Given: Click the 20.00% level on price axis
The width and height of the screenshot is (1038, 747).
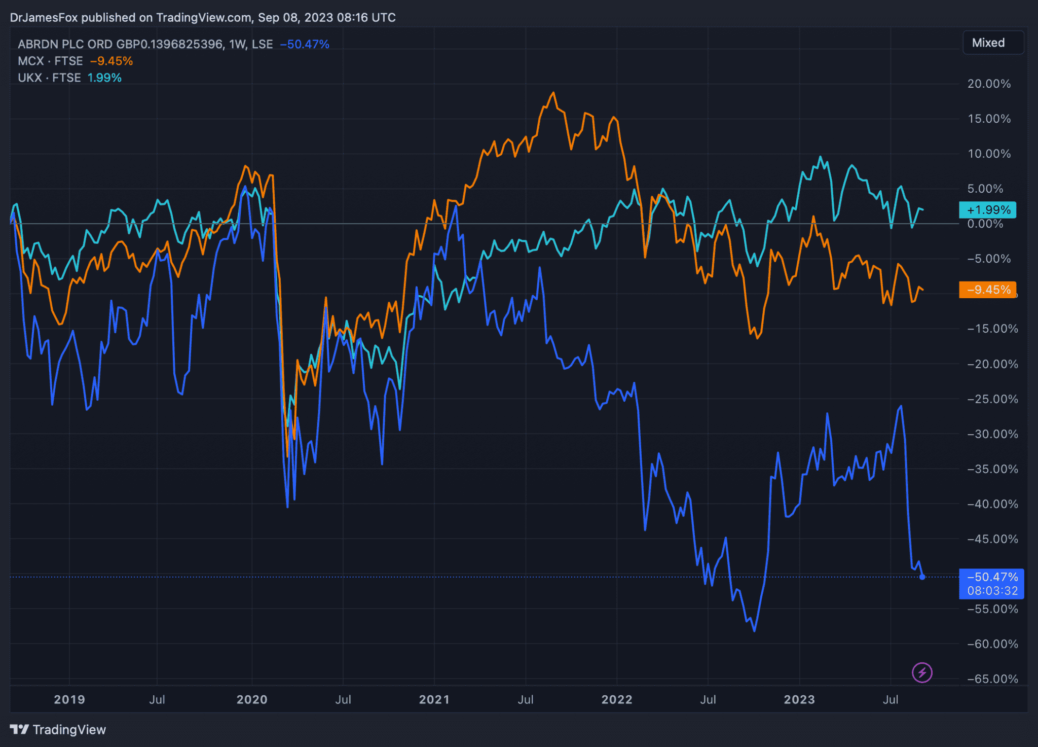Looking at the screenshot, I should coord(989,84).
